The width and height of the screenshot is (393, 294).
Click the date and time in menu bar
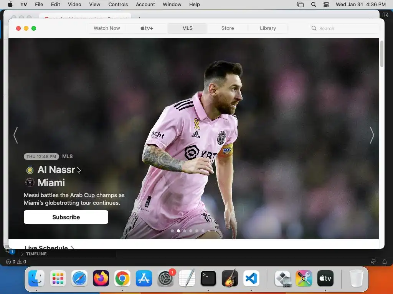click(361, 5)
